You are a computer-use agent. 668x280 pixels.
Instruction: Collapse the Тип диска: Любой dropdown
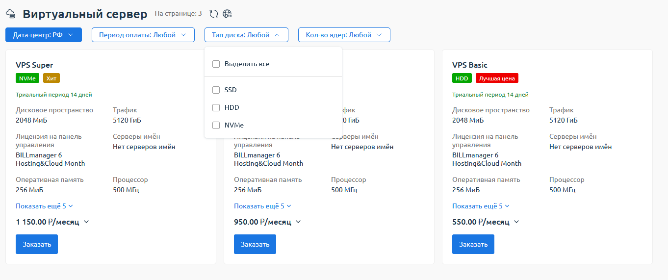[x=246, y=35]
